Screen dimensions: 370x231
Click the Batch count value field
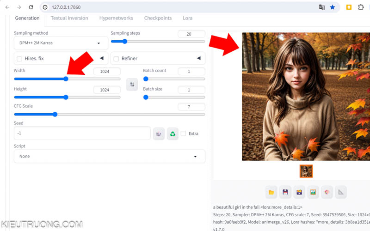tap(191, 72)
